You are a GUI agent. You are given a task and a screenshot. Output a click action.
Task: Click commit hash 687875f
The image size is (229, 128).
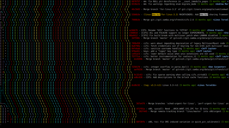point(136,1)
